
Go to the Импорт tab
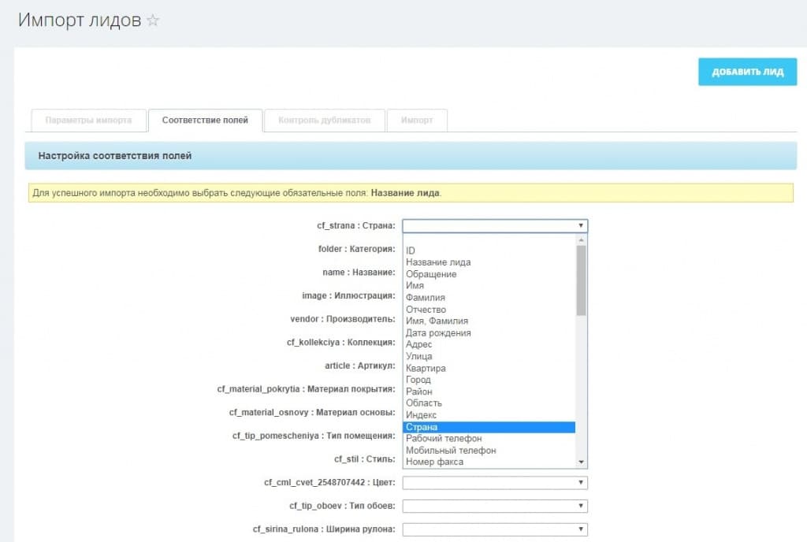click(x=416, y=120)
